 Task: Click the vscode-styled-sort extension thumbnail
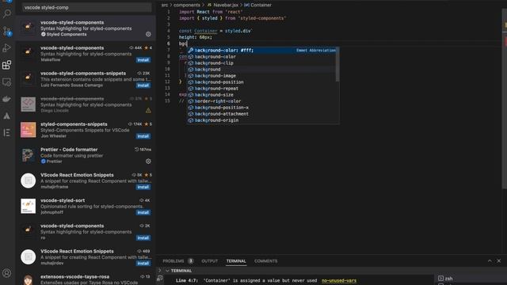coord(29,206)
